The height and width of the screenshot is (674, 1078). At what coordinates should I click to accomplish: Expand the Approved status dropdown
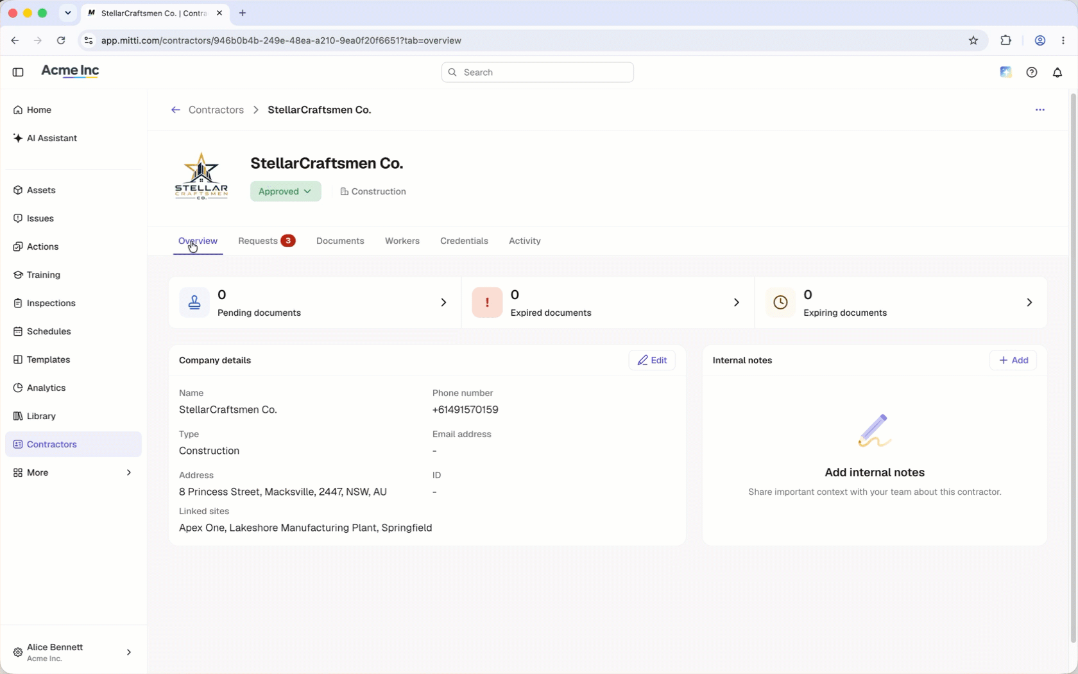[x=286, y=191]
